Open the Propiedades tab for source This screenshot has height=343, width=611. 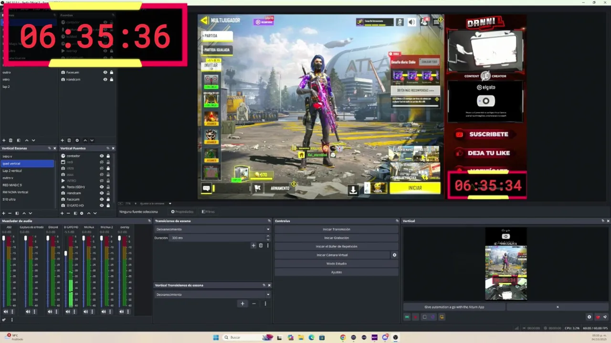[x=182, y=212]
